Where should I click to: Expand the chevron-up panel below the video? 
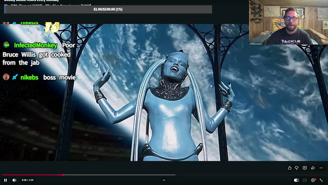pos(164,180)
